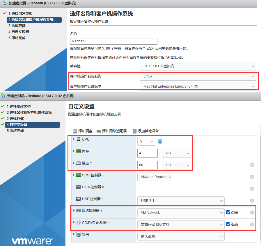Image resolution: width=261 pixels, height=246 pixels.
Task: Open the video card default settings dropdown
Action: pyautogui.click(x=181, y=236)
